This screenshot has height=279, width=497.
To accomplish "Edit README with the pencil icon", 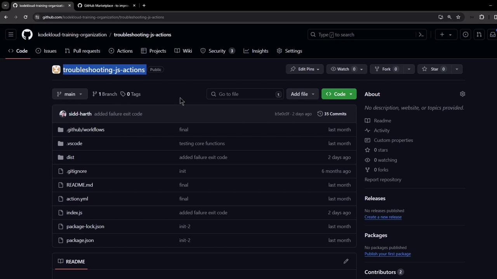I will [x=346, y=261].
